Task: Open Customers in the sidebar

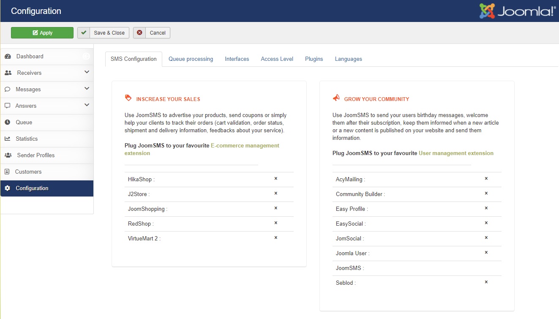Action: (47, 172)
